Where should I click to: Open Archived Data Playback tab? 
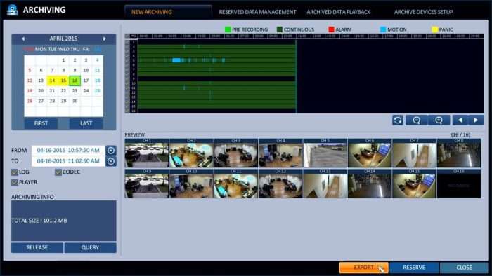tap(338, 12)
